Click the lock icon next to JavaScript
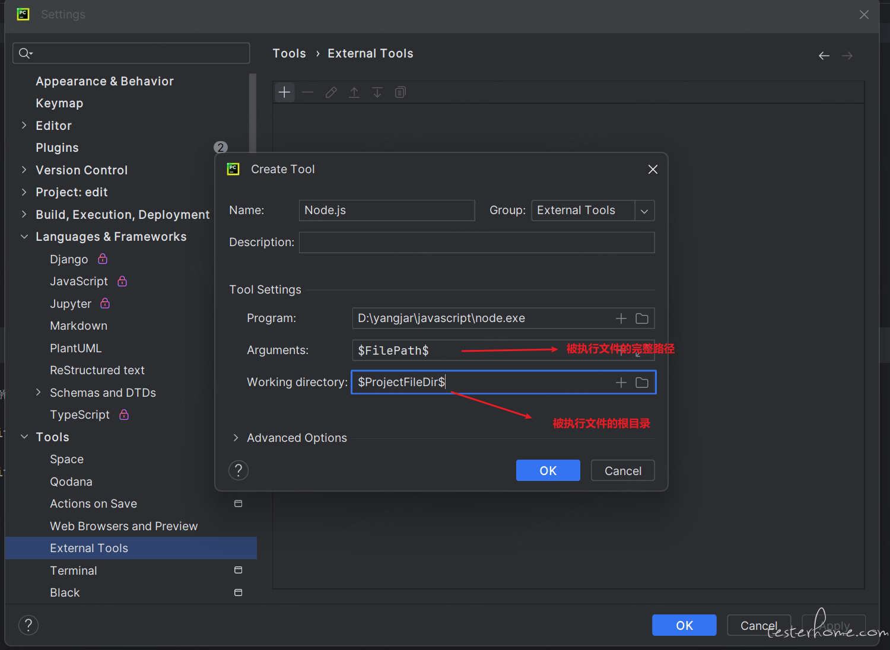The width and height of the screenshot is (890, 650). [x=122, y=281]
